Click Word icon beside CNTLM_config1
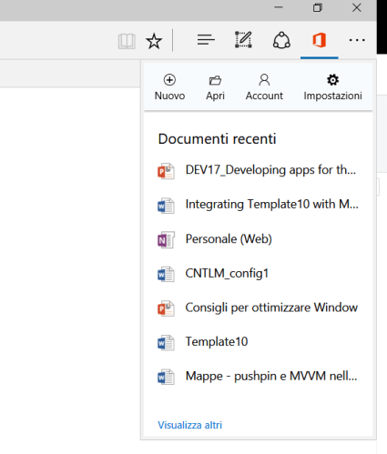 (166, 274)
